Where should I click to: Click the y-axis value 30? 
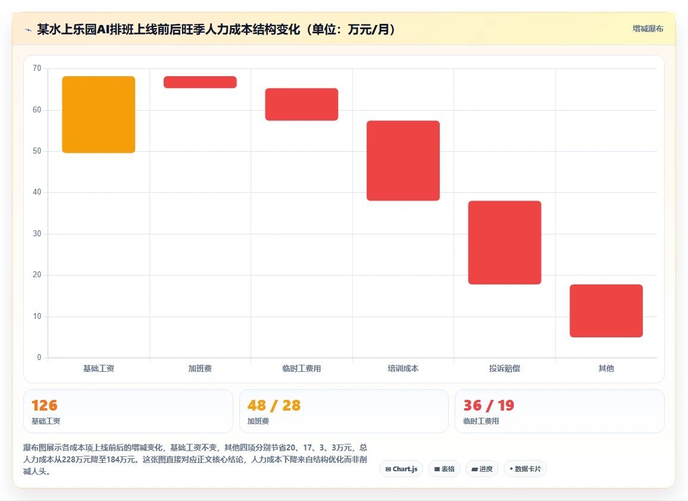click(x=37, y=233)
